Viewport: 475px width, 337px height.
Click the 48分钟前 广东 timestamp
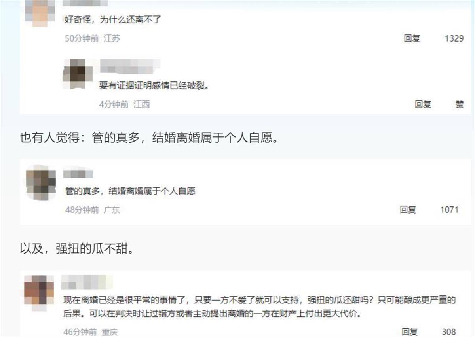(x=93, y=210)
